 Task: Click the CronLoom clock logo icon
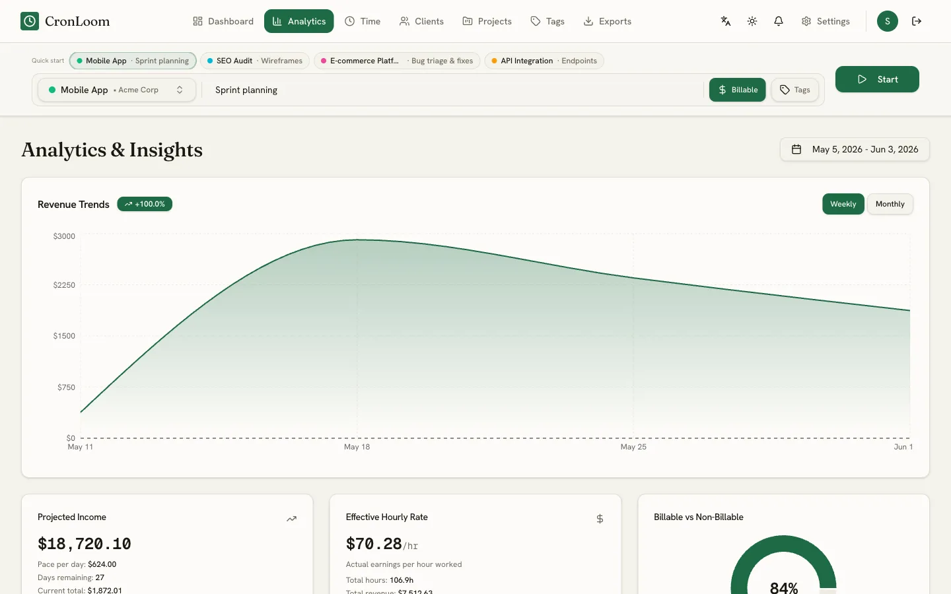[30, 21]
